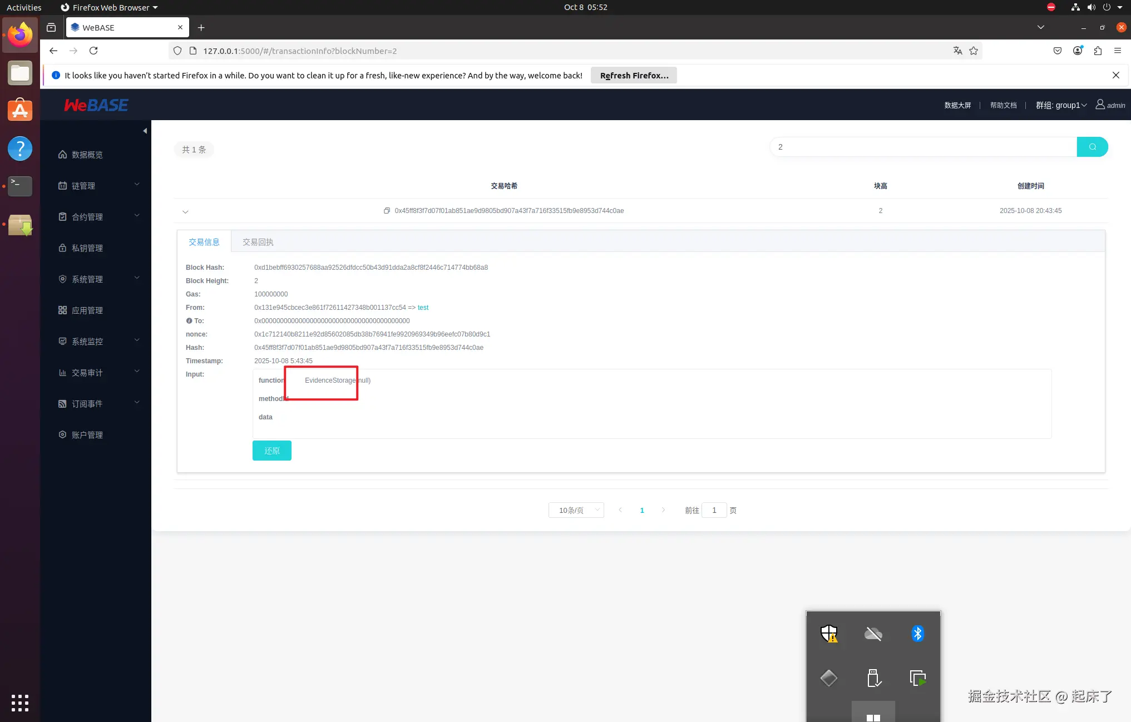This screenshot has width=1131, height=722.
Task: Click the translate page icon in URL bar
Action: (957, 51)
